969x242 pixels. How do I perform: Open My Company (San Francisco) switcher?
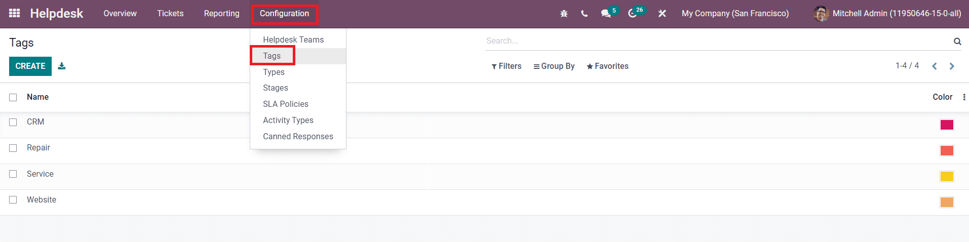click(735, 14)
